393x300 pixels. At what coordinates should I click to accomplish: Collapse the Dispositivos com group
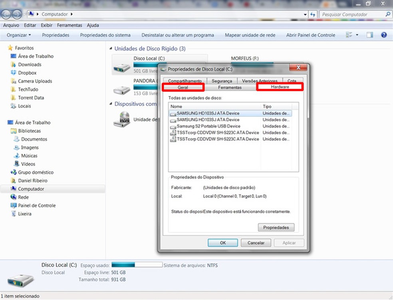111,104
